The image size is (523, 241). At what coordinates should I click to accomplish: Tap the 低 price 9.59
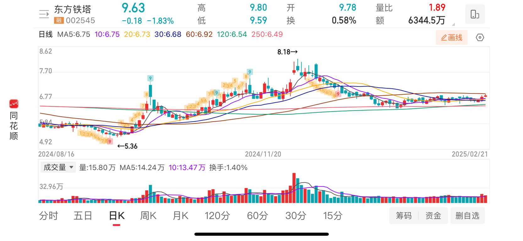[x=258, y=21]
